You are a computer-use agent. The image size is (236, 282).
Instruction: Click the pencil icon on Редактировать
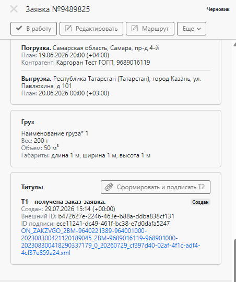68,29
